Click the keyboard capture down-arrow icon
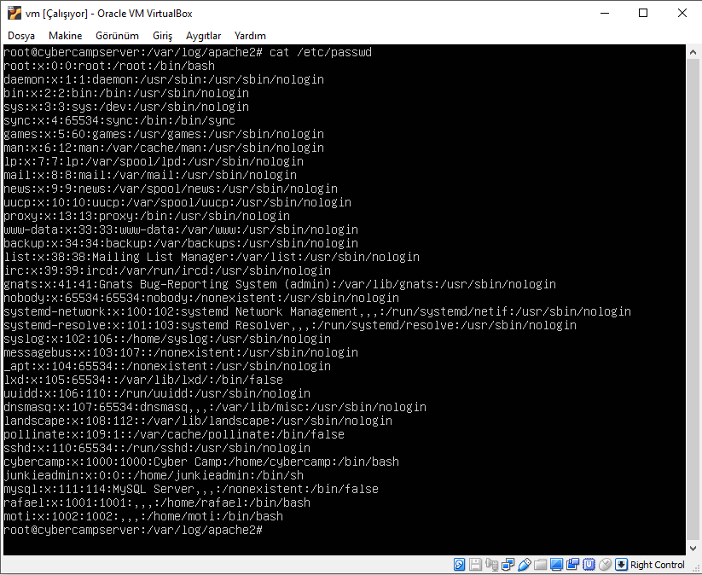 621,564
